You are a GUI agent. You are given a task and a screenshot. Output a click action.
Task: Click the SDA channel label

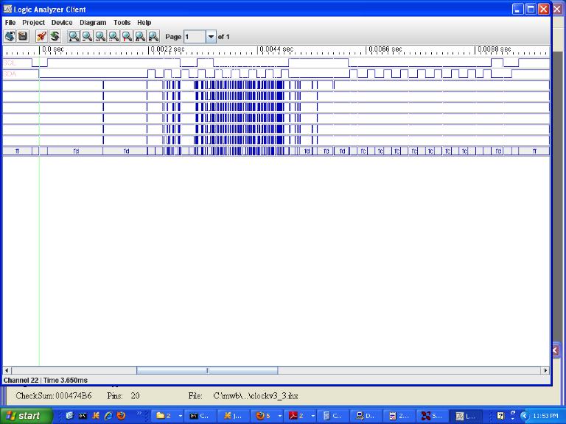(x=10, y=74)
